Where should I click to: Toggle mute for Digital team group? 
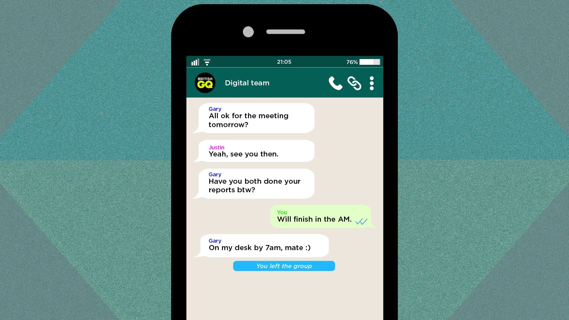point(372,82)
